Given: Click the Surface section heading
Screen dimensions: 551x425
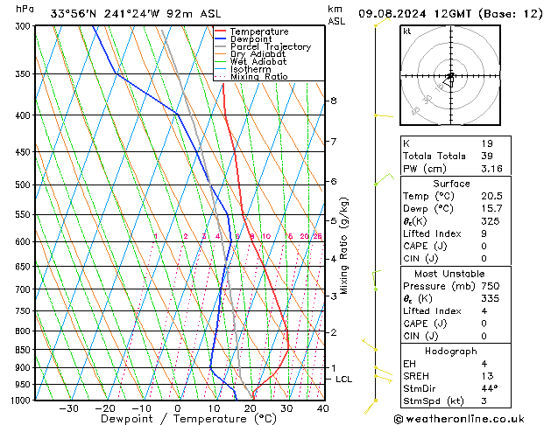Looking at the screenshot, I should [x=451, y=184].
